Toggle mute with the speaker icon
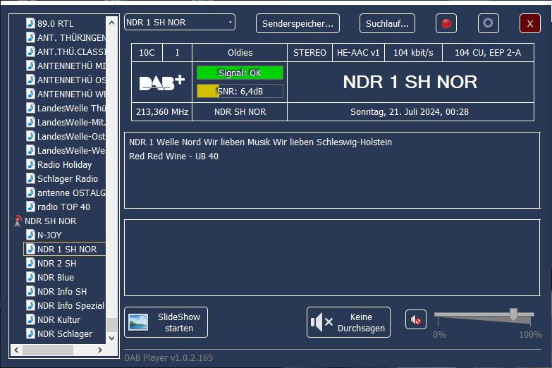 [x=416, y=320]
